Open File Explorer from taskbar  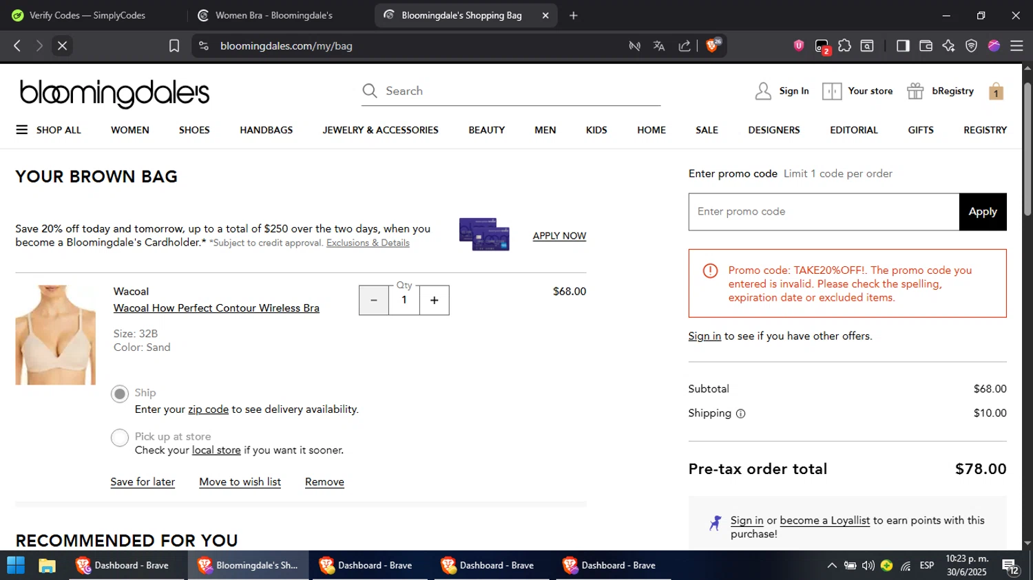[47, 566]
